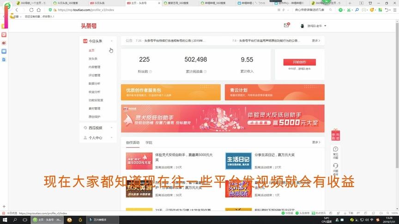Reload the page with refresh icon

(x=31, y=10)
